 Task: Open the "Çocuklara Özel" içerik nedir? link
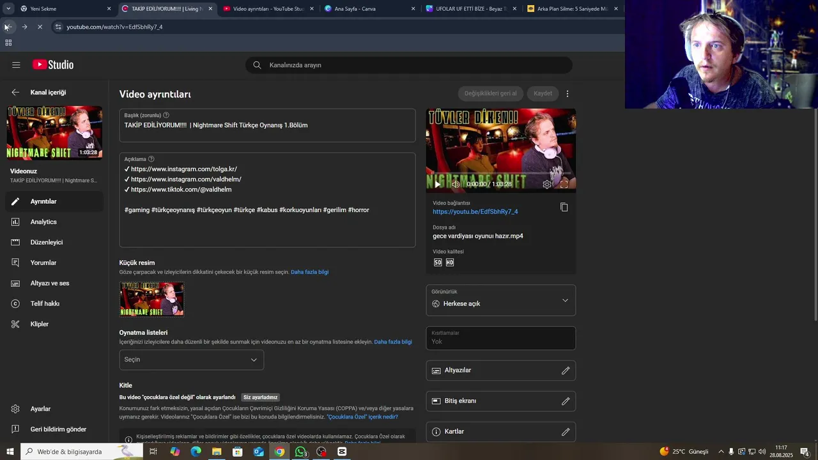[362, 417]
